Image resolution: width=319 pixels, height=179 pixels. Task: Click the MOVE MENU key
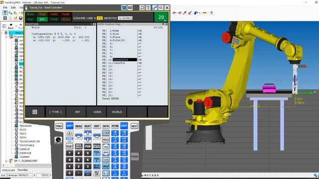click(x=97, y=166)
